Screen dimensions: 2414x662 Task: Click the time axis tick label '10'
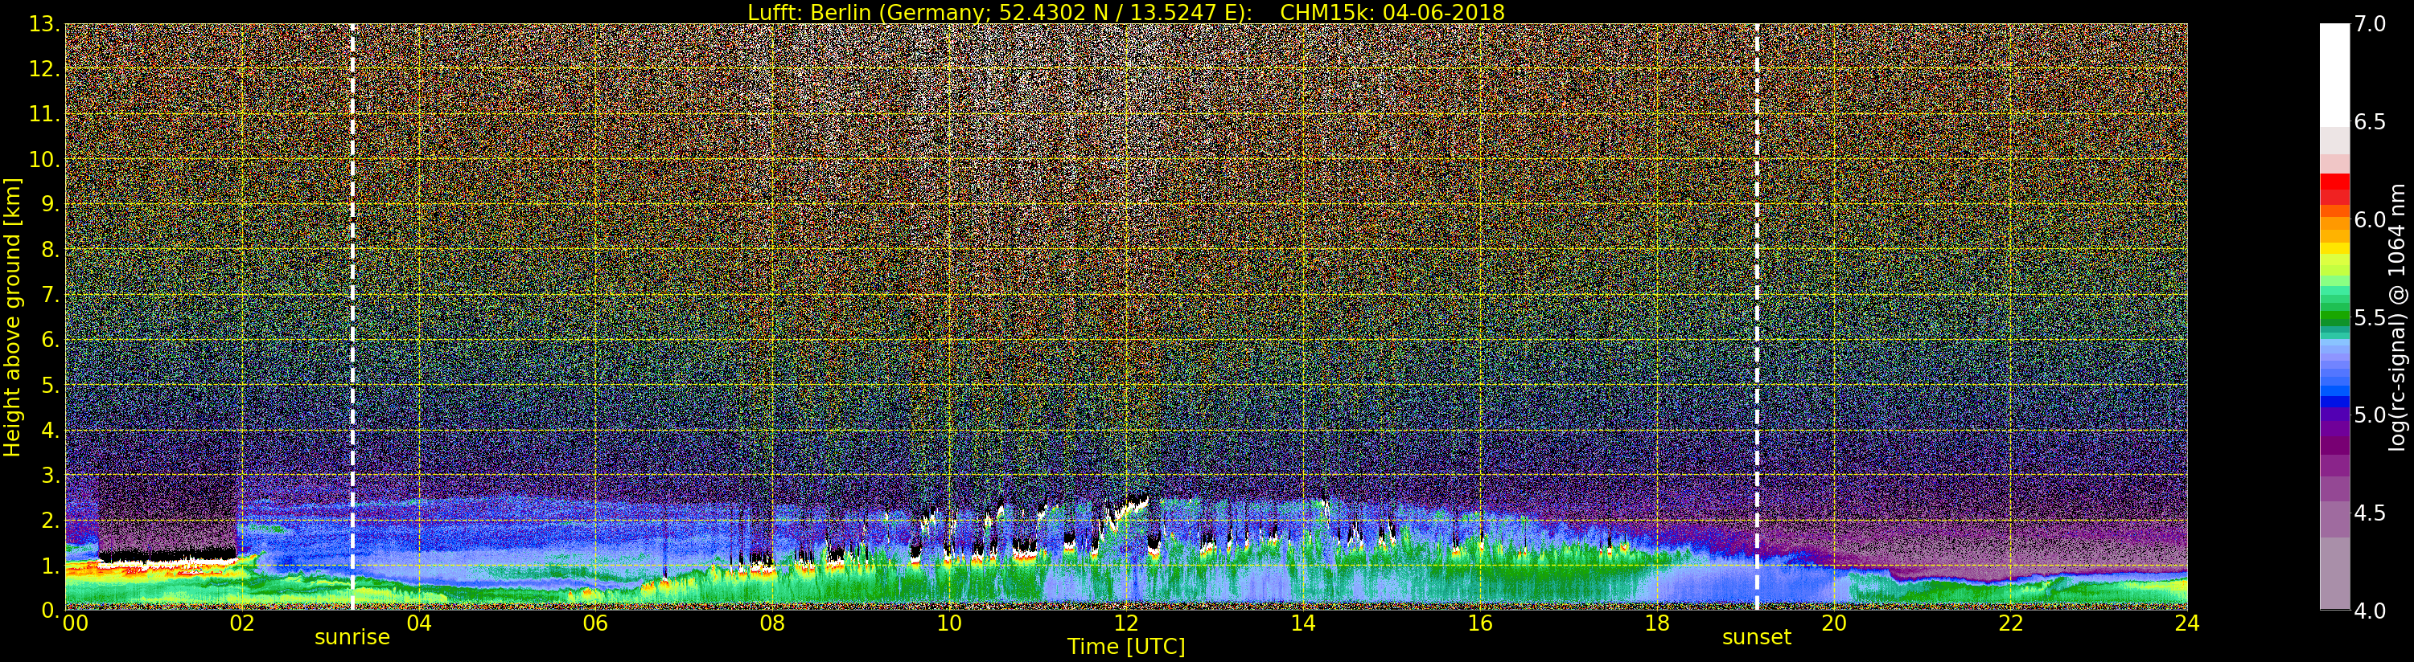949,623
